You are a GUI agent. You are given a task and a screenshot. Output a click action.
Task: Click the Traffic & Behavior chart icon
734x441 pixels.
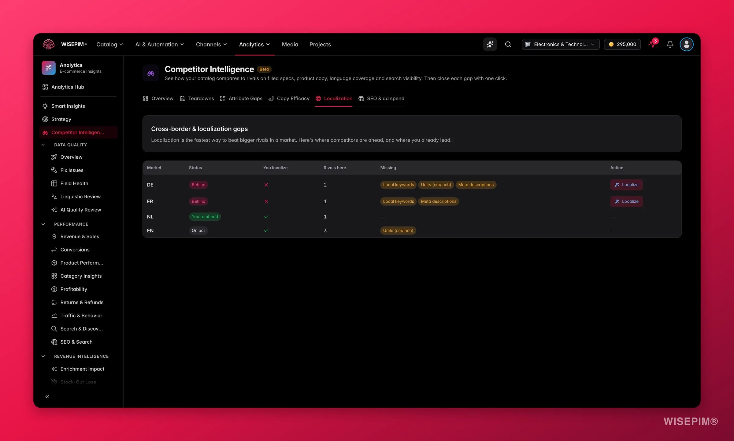[x=54, y=315]
